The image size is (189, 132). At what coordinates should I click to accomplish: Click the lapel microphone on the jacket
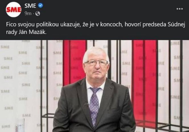pyautogui.click(x=87, y=104)
